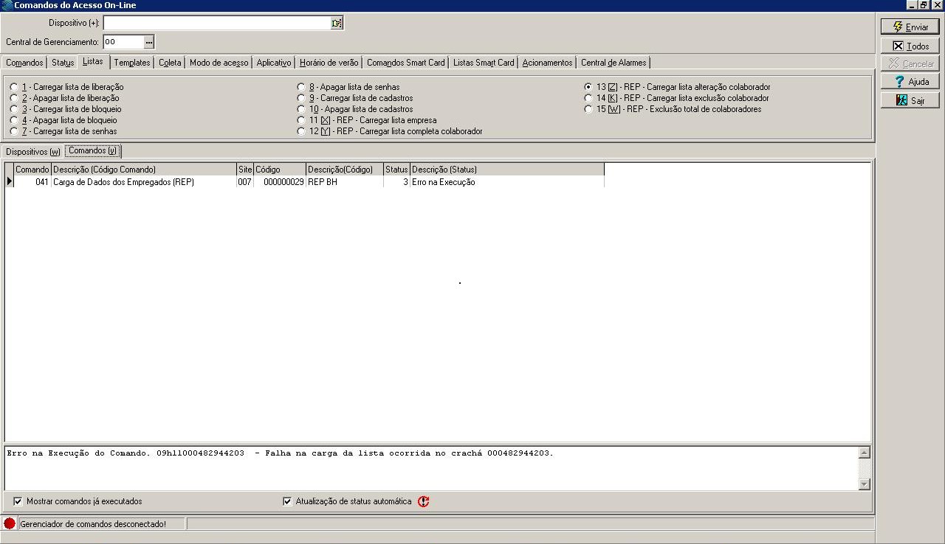This screenshot has height=544, width=945.
Task: Select the Carga de Dados dos Empregados row
Action: pyautogui.click(x=123, y=182)
